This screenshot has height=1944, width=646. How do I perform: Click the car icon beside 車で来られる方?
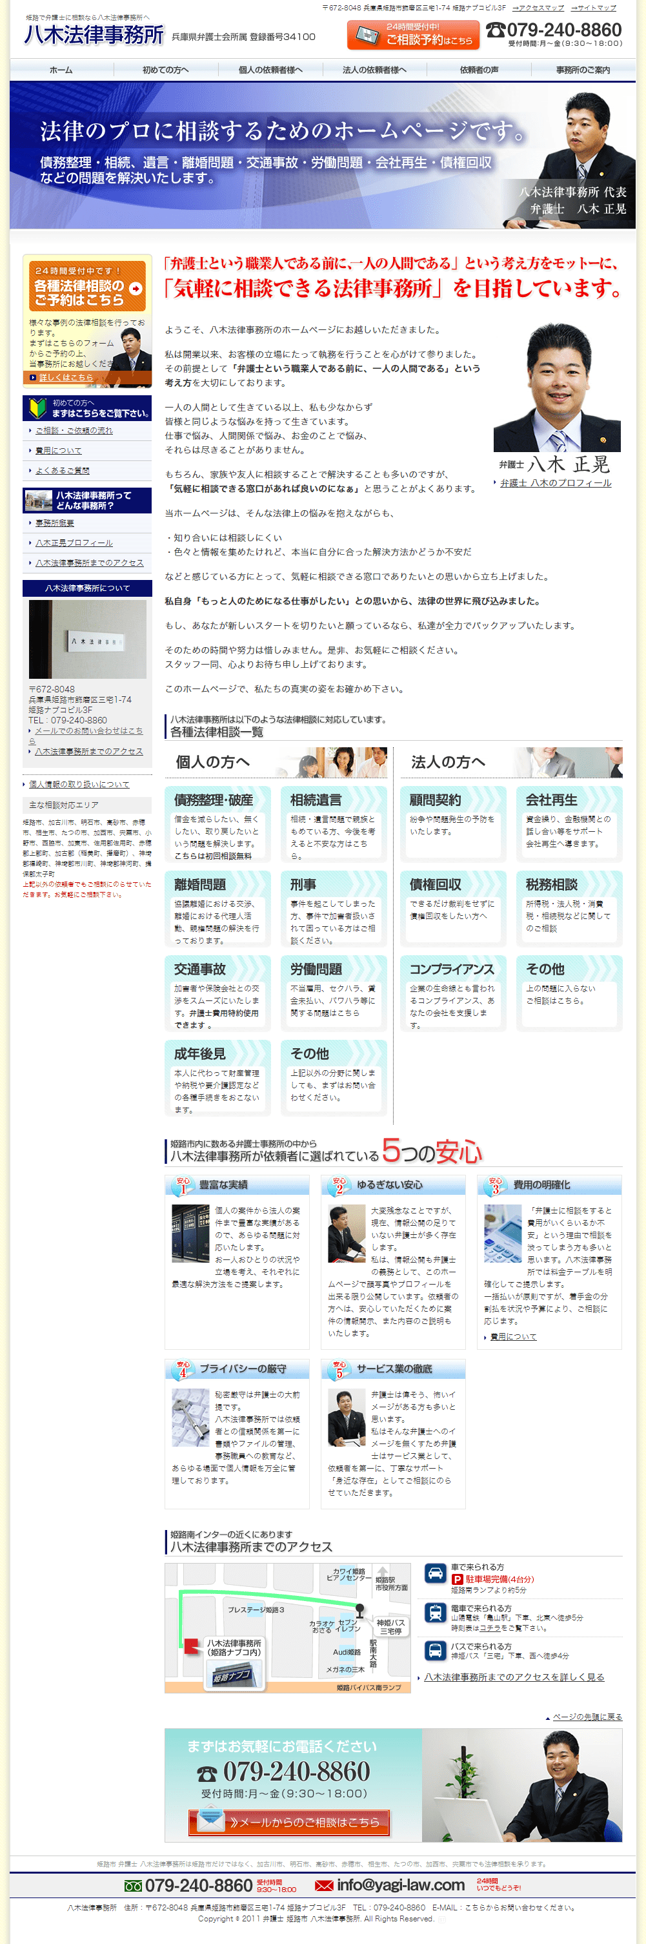pos(435,1573)
